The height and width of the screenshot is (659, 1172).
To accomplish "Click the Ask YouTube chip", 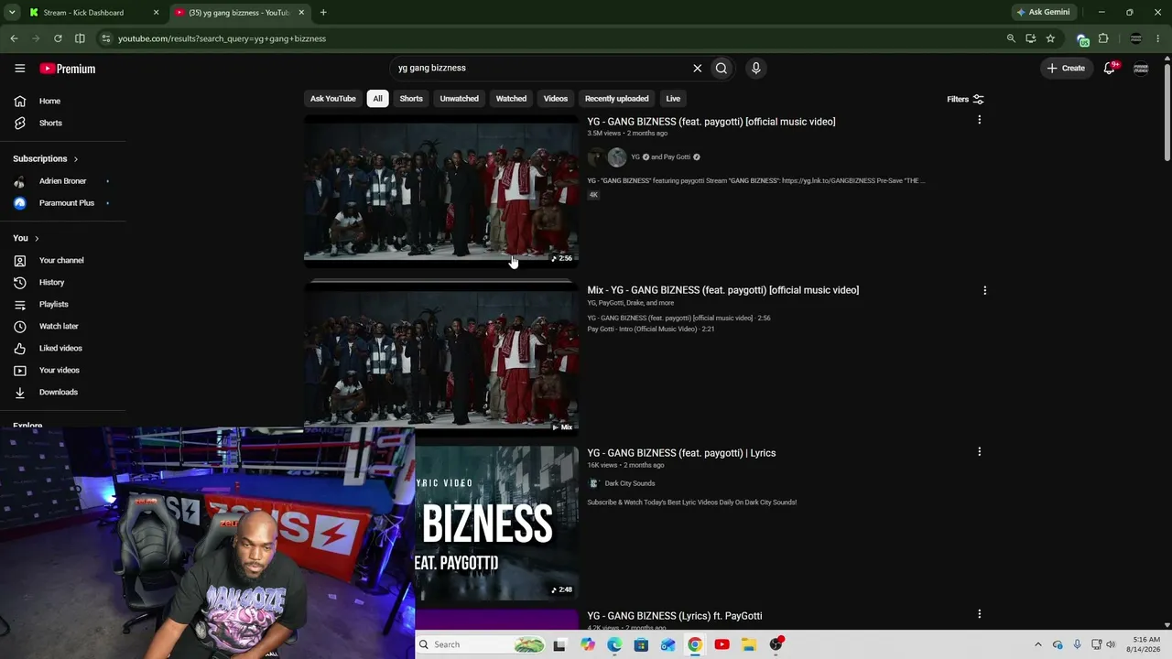I will click(332, 99).
